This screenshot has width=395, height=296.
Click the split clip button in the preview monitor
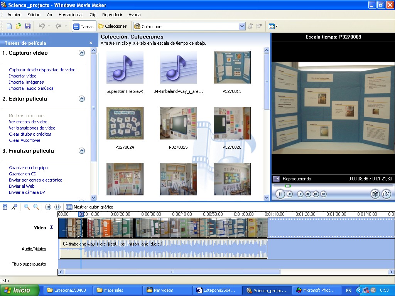pyautogui.click(x=375, y=194)
